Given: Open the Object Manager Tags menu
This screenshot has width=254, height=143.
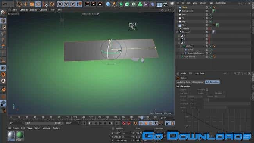Looking at the screenshot, I should pos(211,3).
